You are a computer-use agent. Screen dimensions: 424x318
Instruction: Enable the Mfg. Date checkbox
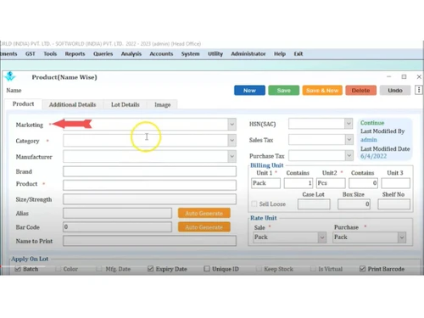(x=99, y=269)
